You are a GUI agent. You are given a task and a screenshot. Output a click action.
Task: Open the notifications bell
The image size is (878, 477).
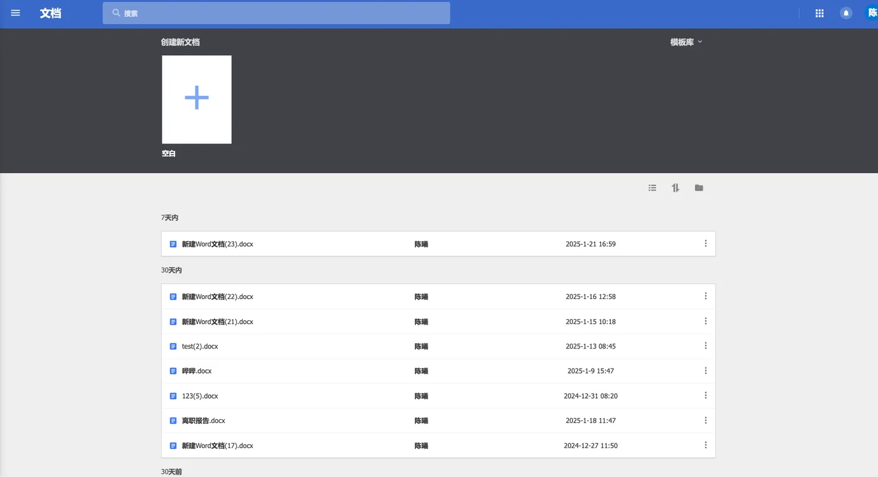(846, 13)
